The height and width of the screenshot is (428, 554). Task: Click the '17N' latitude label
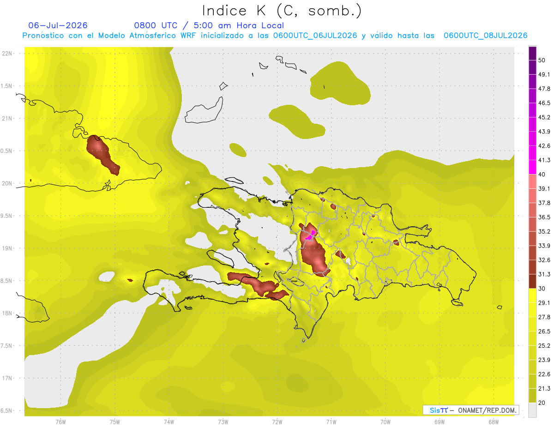pos(7,379)
